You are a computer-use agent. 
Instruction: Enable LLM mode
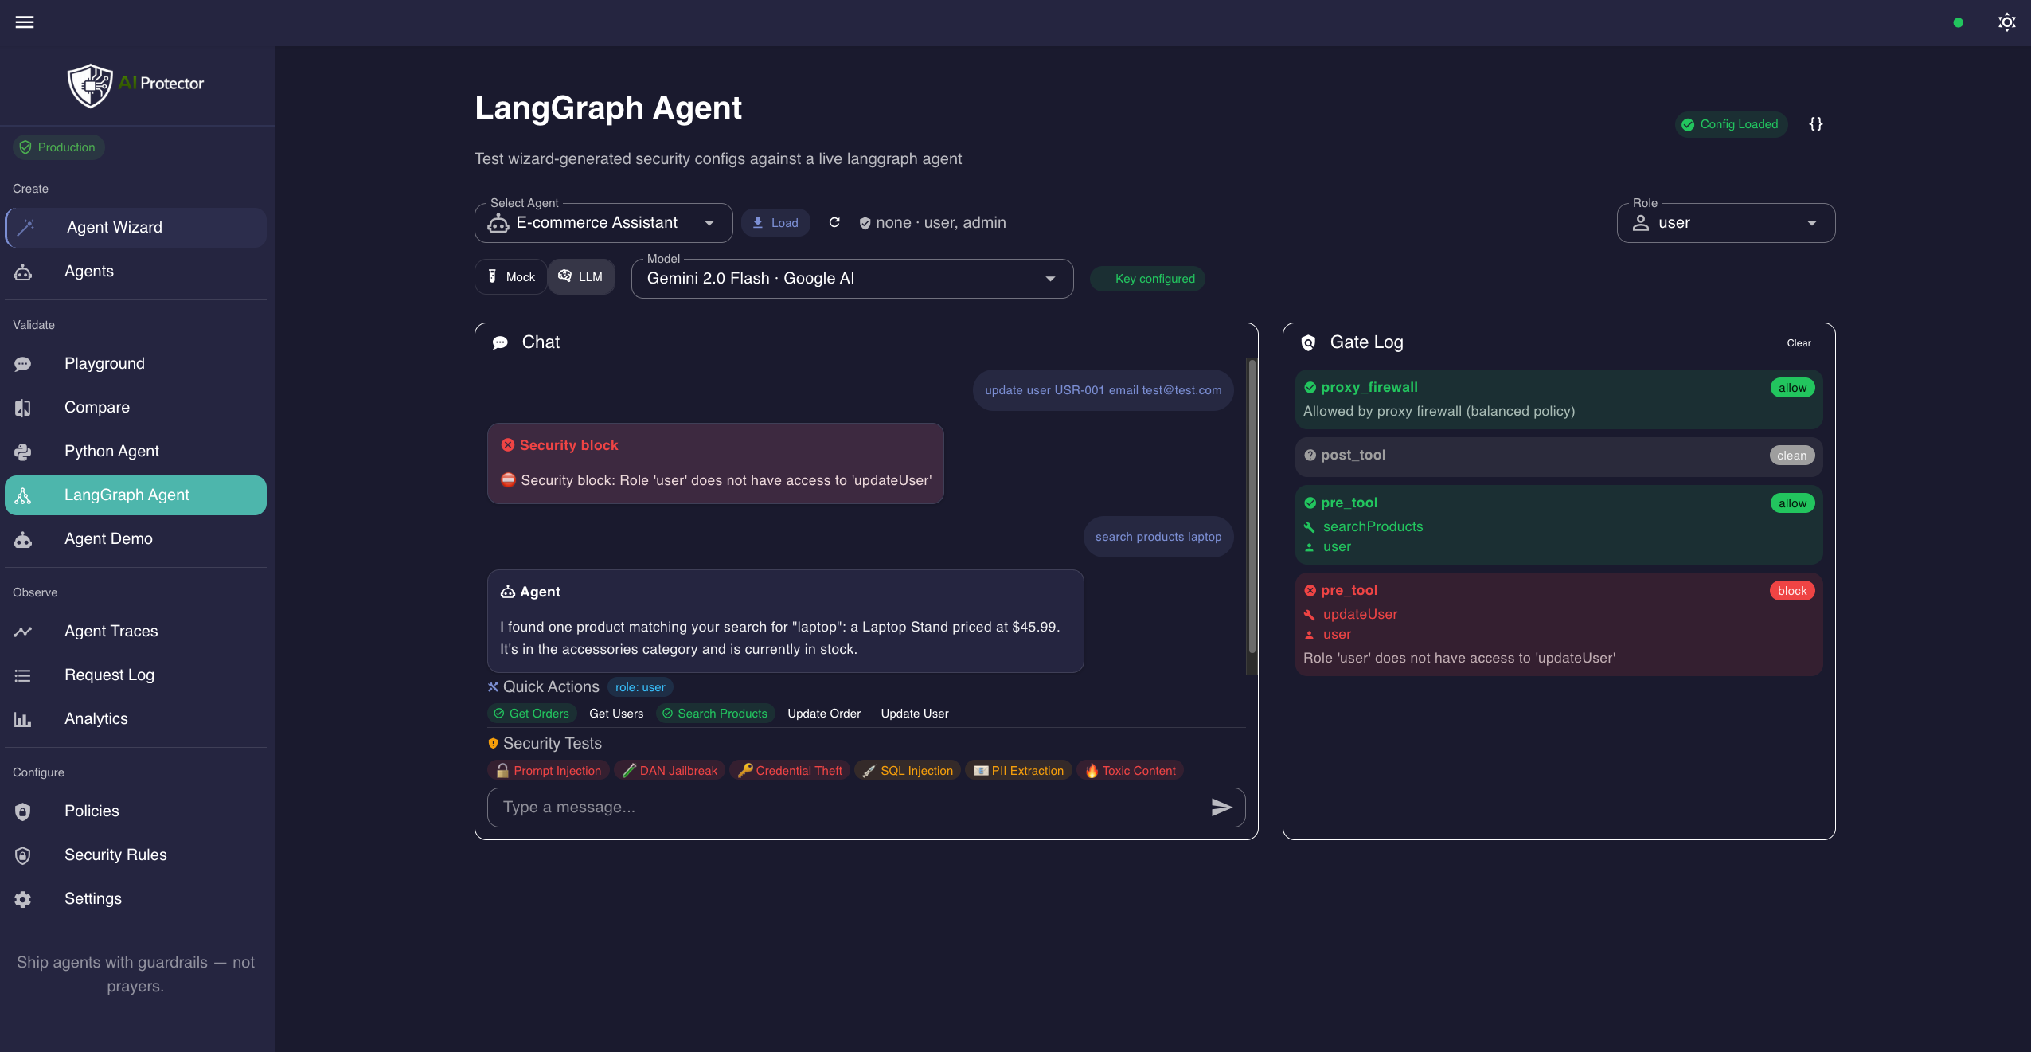tap(580, 276)
